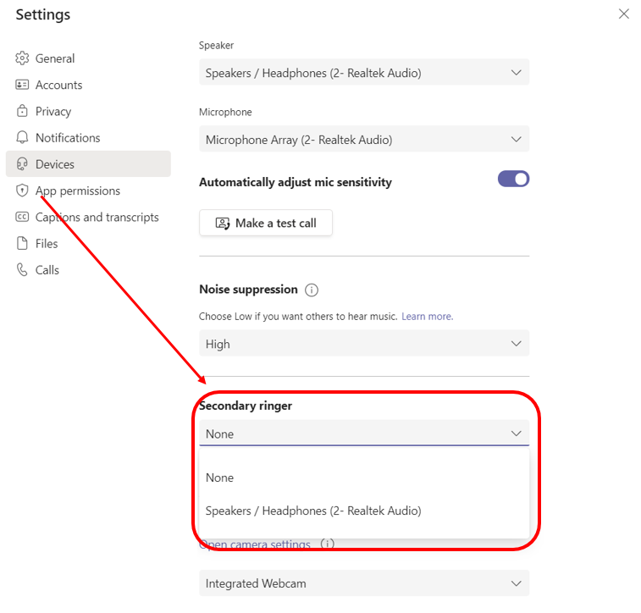Click the General gear icon
The image size is (641, 613).
click(x=22, y=58)
